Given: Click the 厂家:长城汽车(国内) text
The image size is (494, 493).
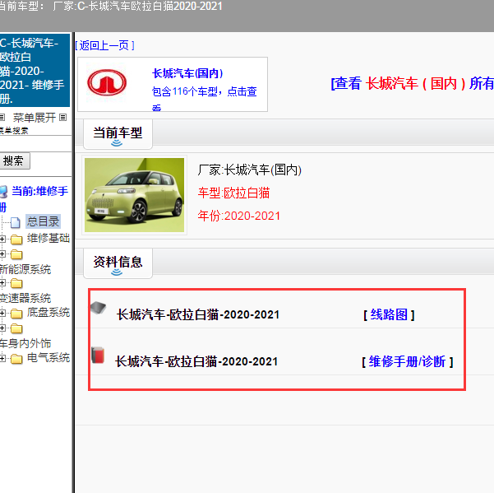Looking at the screenshot, I should [250, 170].
